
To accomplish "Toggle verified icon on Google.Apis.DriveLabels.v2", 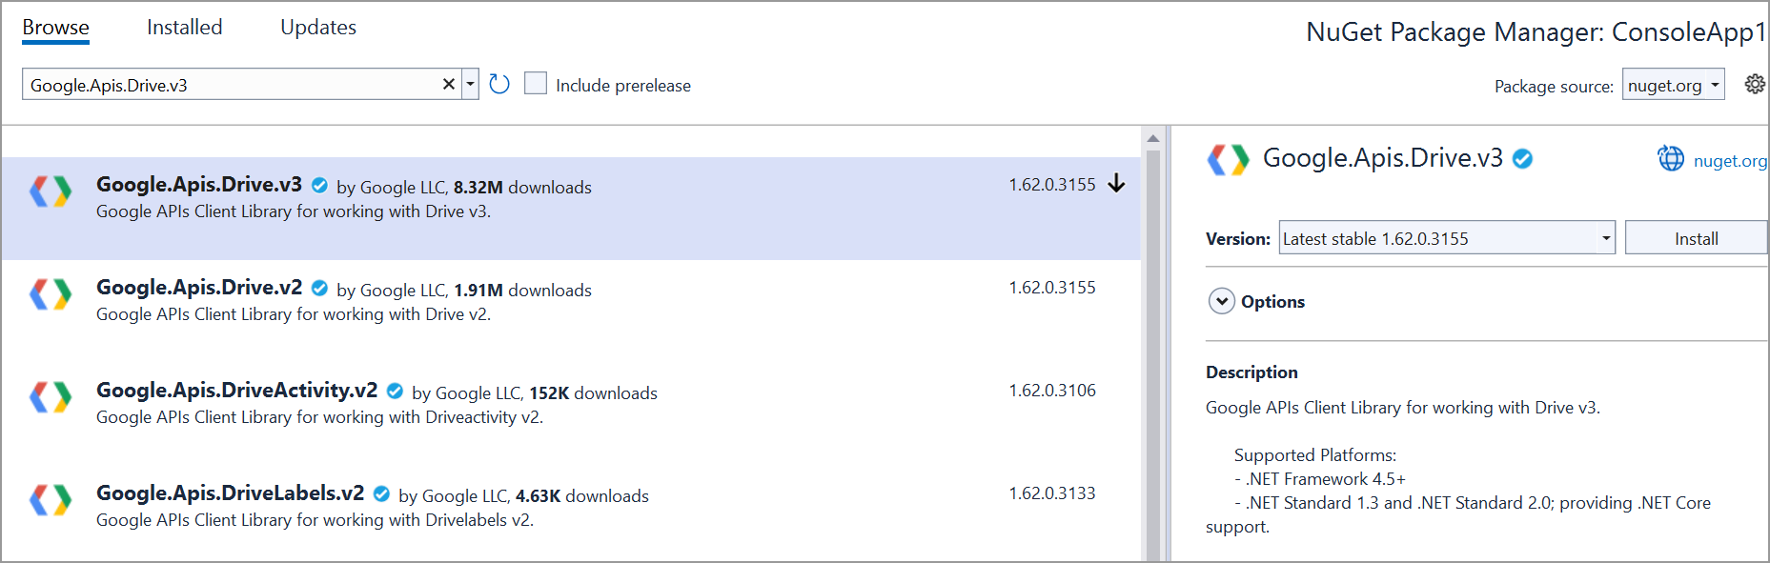I will [x=382, y=493].
